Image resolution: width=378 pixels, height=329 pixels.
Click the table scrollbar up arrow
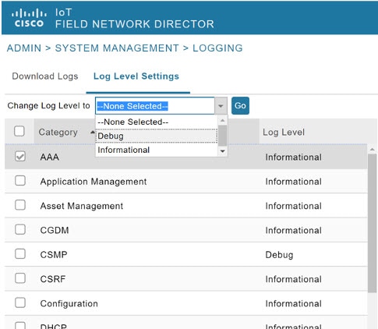[373, 149]
